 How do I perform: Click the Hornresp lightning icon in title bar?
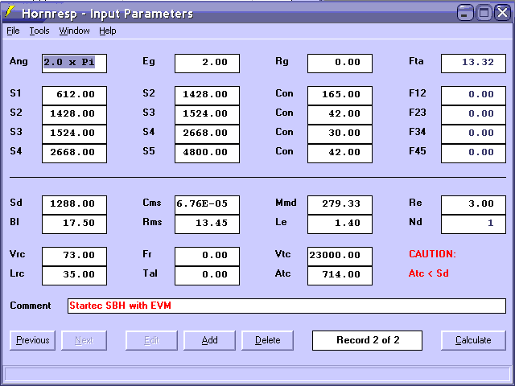pyautogui.click(x=10, y=13)
